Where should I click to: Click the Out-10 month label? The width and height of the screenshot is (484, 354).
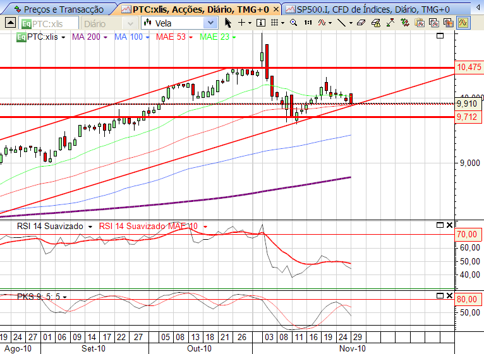[200, 348]
